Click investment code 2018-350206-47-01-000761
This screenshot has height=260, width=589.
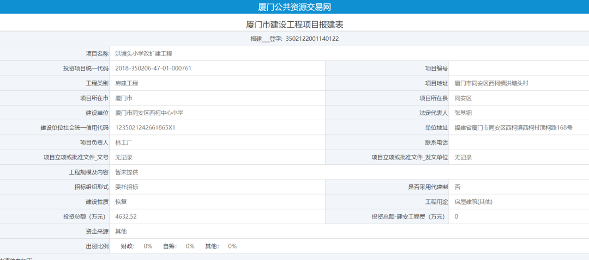click(x=153, y=69)
